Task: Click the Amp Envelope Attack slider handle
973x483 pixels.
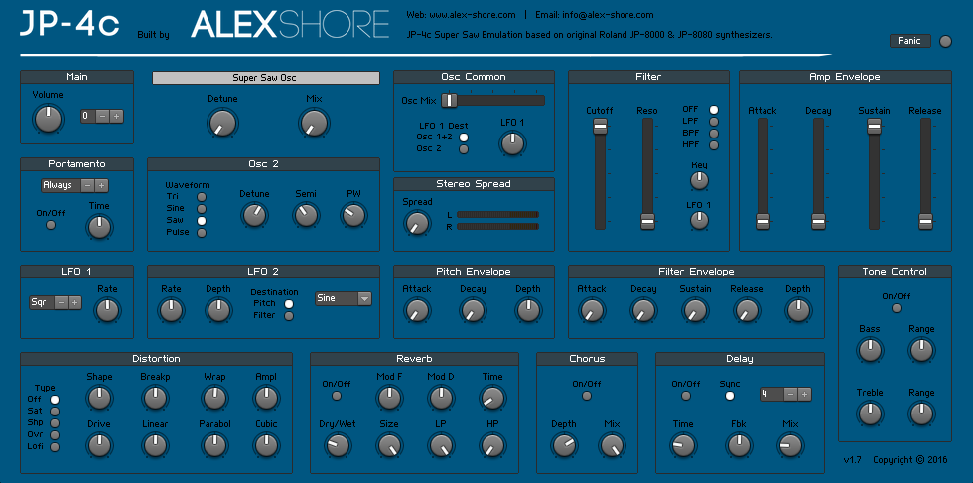Action: tap(763, 221)
